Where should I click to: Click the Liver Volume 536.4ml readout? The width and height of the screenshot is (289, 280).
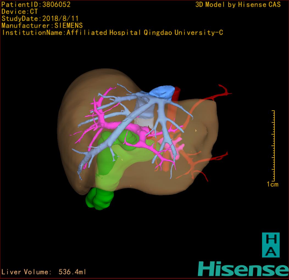pos(44,272)
